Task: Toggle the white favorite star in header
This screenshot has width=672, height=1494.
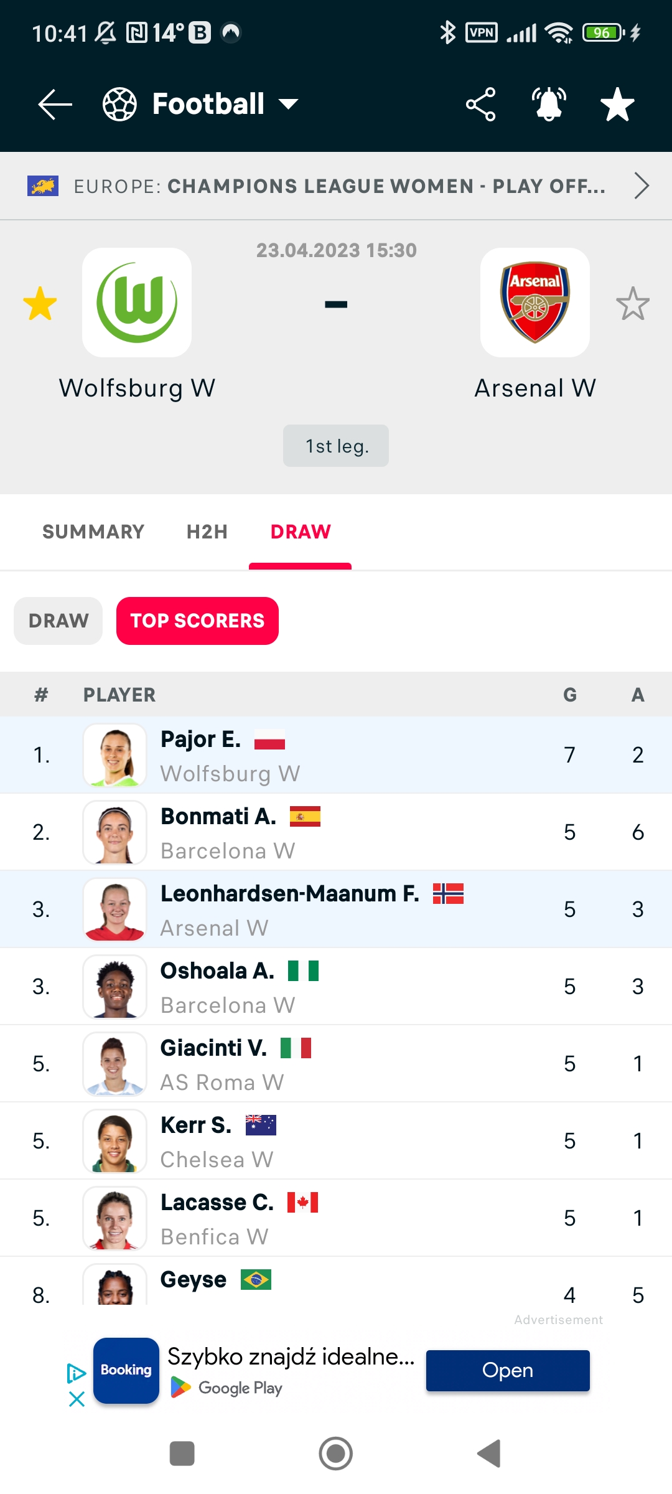Action: [617, 104]
